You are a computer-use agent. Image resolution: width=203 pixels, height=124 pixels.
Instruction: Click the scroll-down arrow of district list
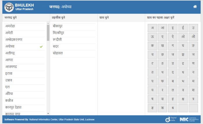click(48, 114)
